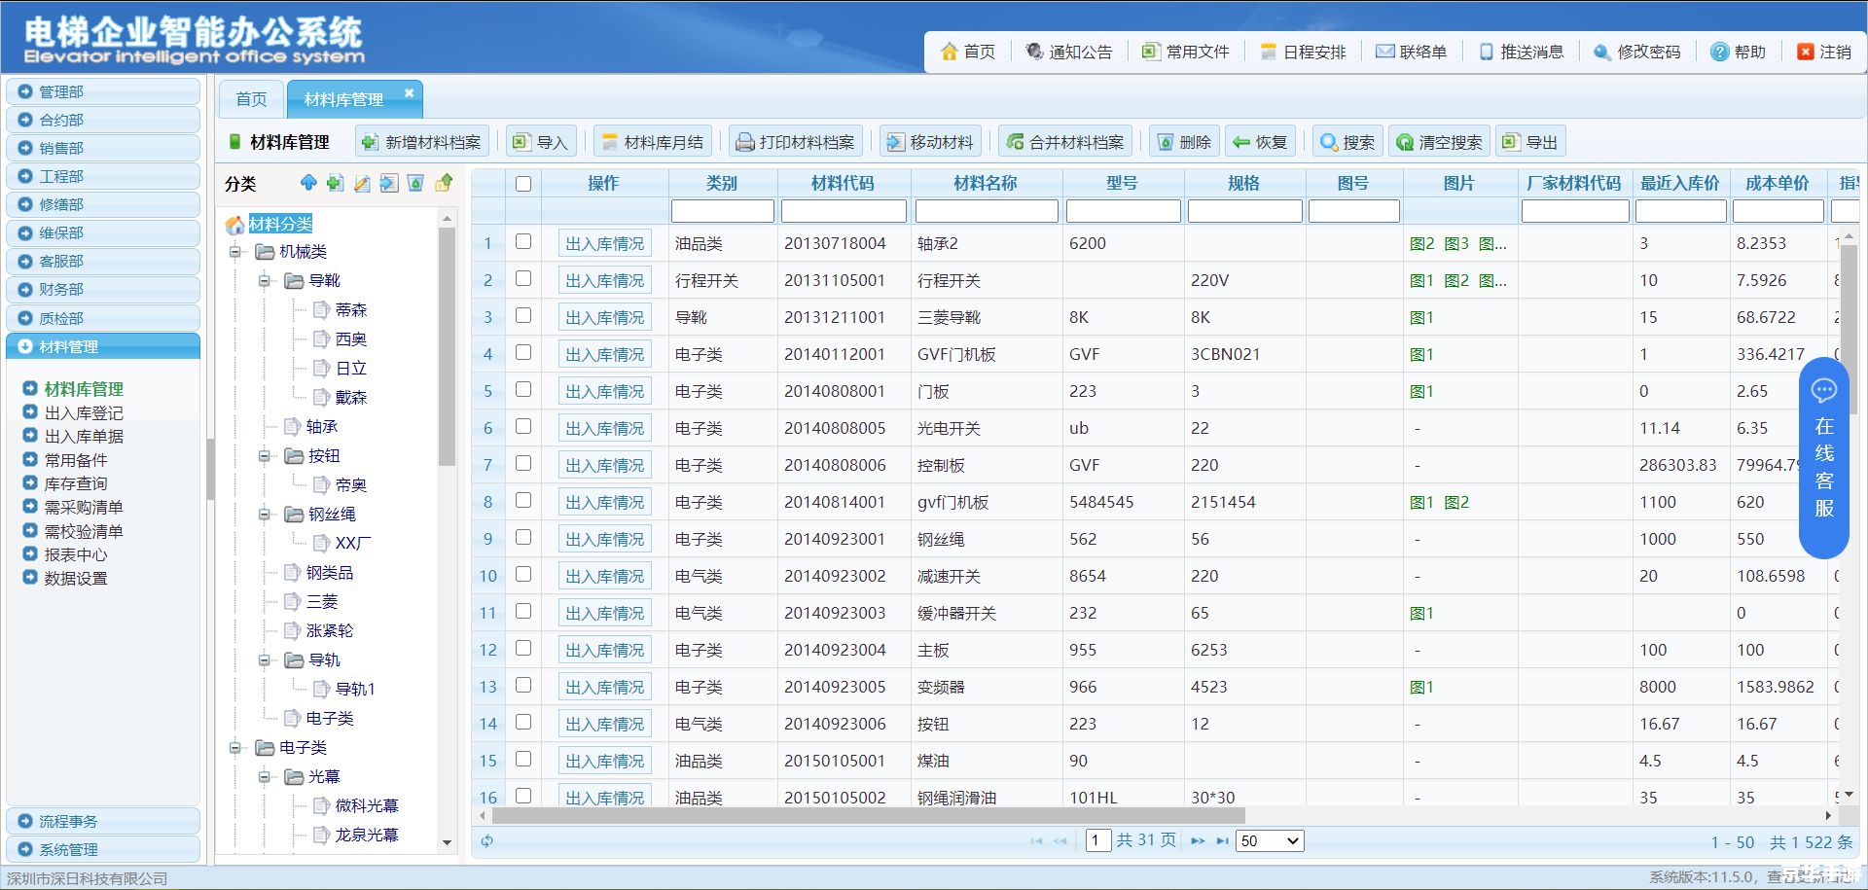Collapse the 按钮 tree node
1868x890 pixels.
(264, 456)
